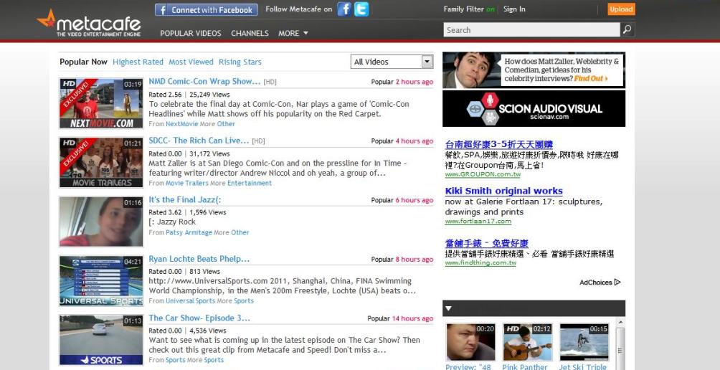This screenshot has width=720, height=370.
Task: Open the All Videos dropdown
Action: tap(392, 62)
